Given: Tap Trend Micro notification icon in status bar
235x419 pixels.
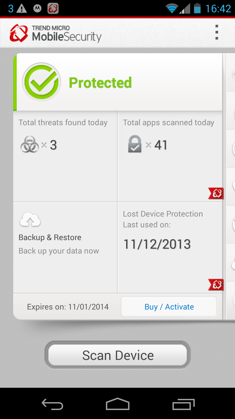Looking at the screenshot, I should [53, 8].
